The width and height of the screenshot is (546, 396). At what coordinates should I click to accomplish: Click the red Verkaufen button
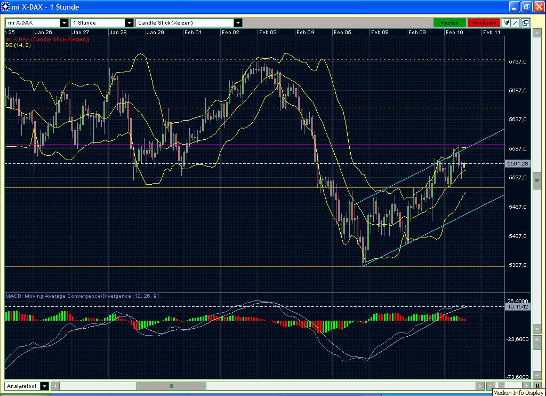(x=483, y=22)
